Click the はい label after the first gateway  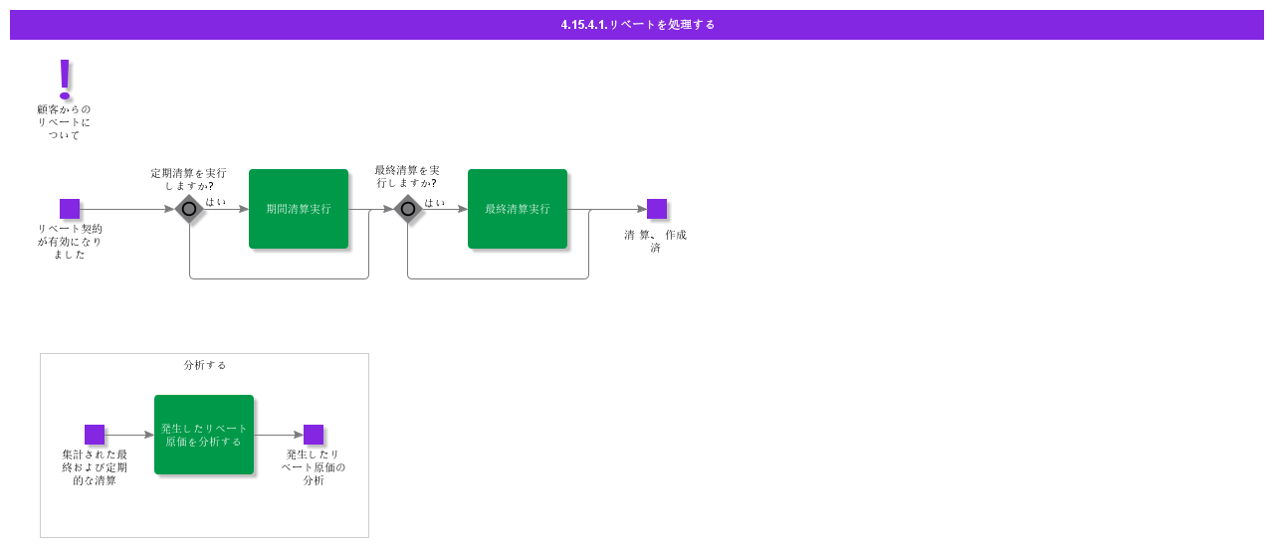pyautogui.click(x=216, y=202)
